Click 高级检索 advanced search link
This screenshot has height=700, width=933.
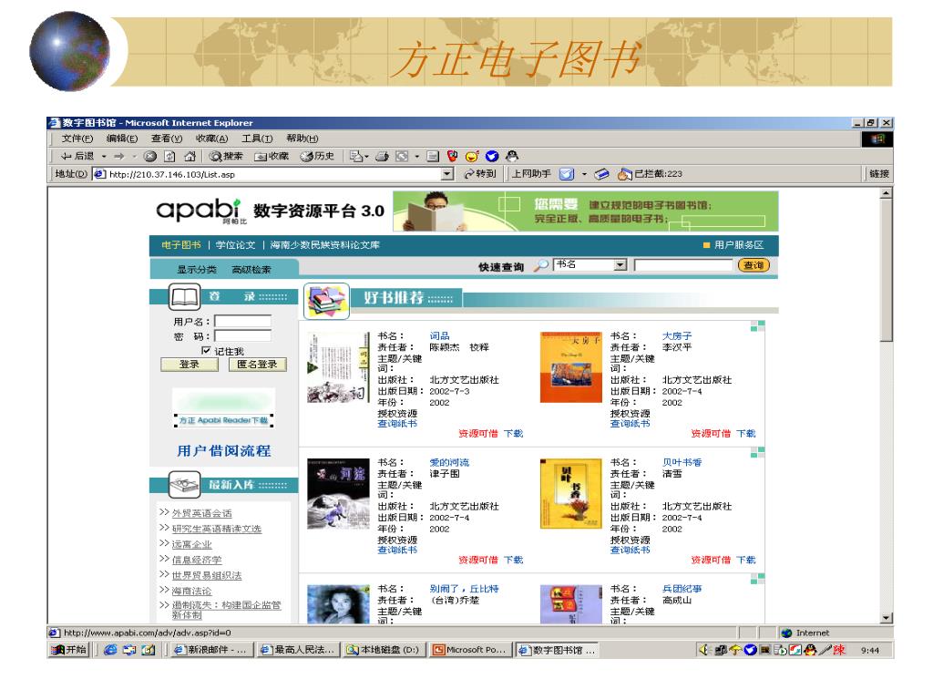coord(251,270)
